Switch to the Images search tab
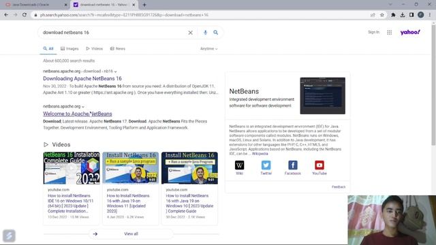436x245 pixels. tap(69, 48)
